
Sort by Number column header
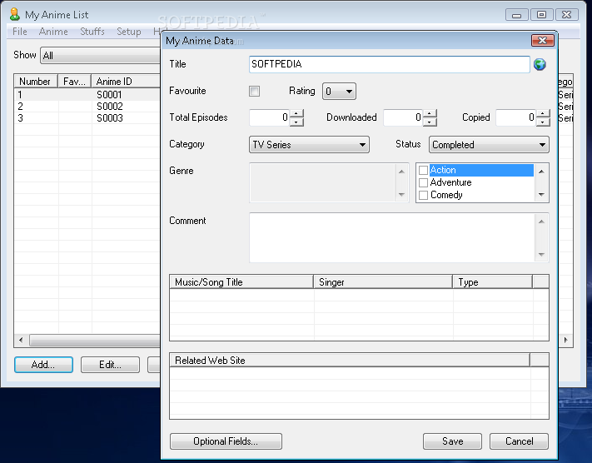36,82
